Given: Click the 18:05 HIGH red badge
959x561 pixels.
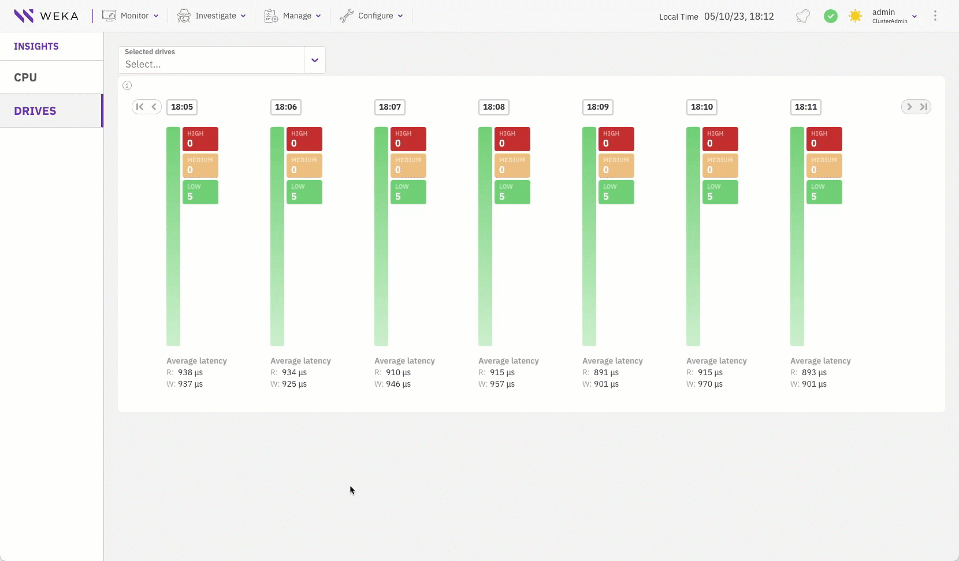Looking at the screenshot, I should [200, 139].
